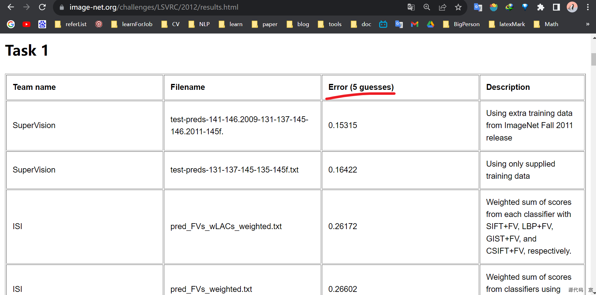596x295 pixels.
Task: View site security lock info
Action: [62, 7]
